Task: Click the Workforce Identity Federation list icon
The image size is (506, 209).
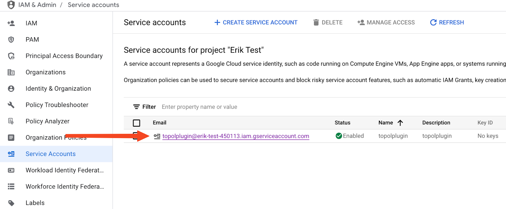Action: click(x=11, y=187)
